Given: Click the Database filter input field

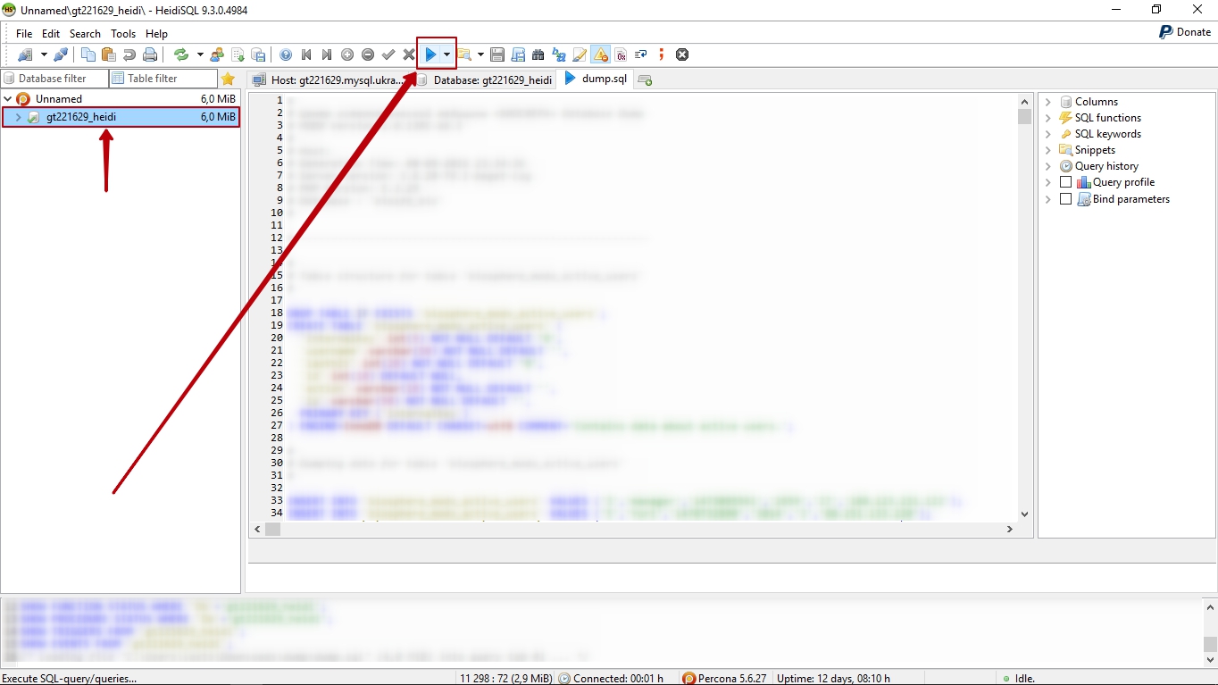Looking at the screenshot, I should [x=54, y=79].
